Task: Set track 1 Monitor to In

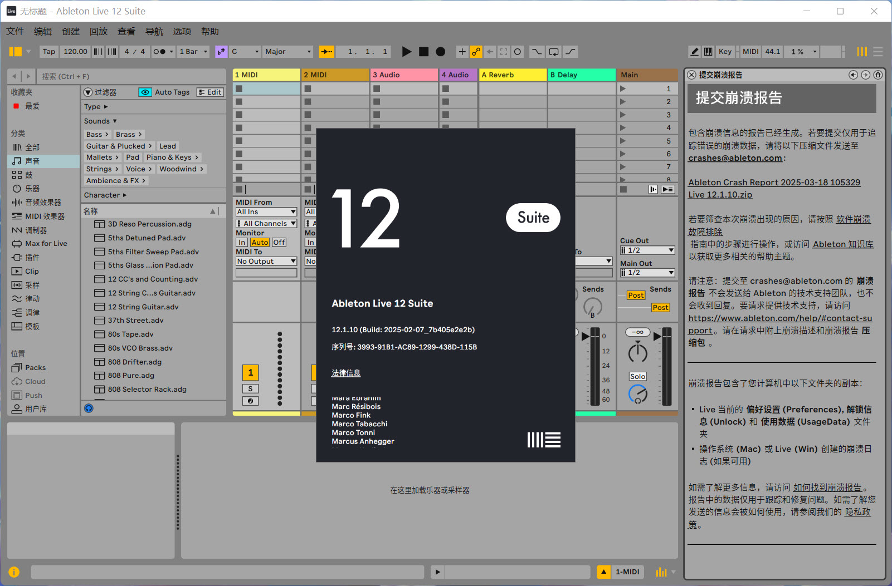Action: [242, 243]
